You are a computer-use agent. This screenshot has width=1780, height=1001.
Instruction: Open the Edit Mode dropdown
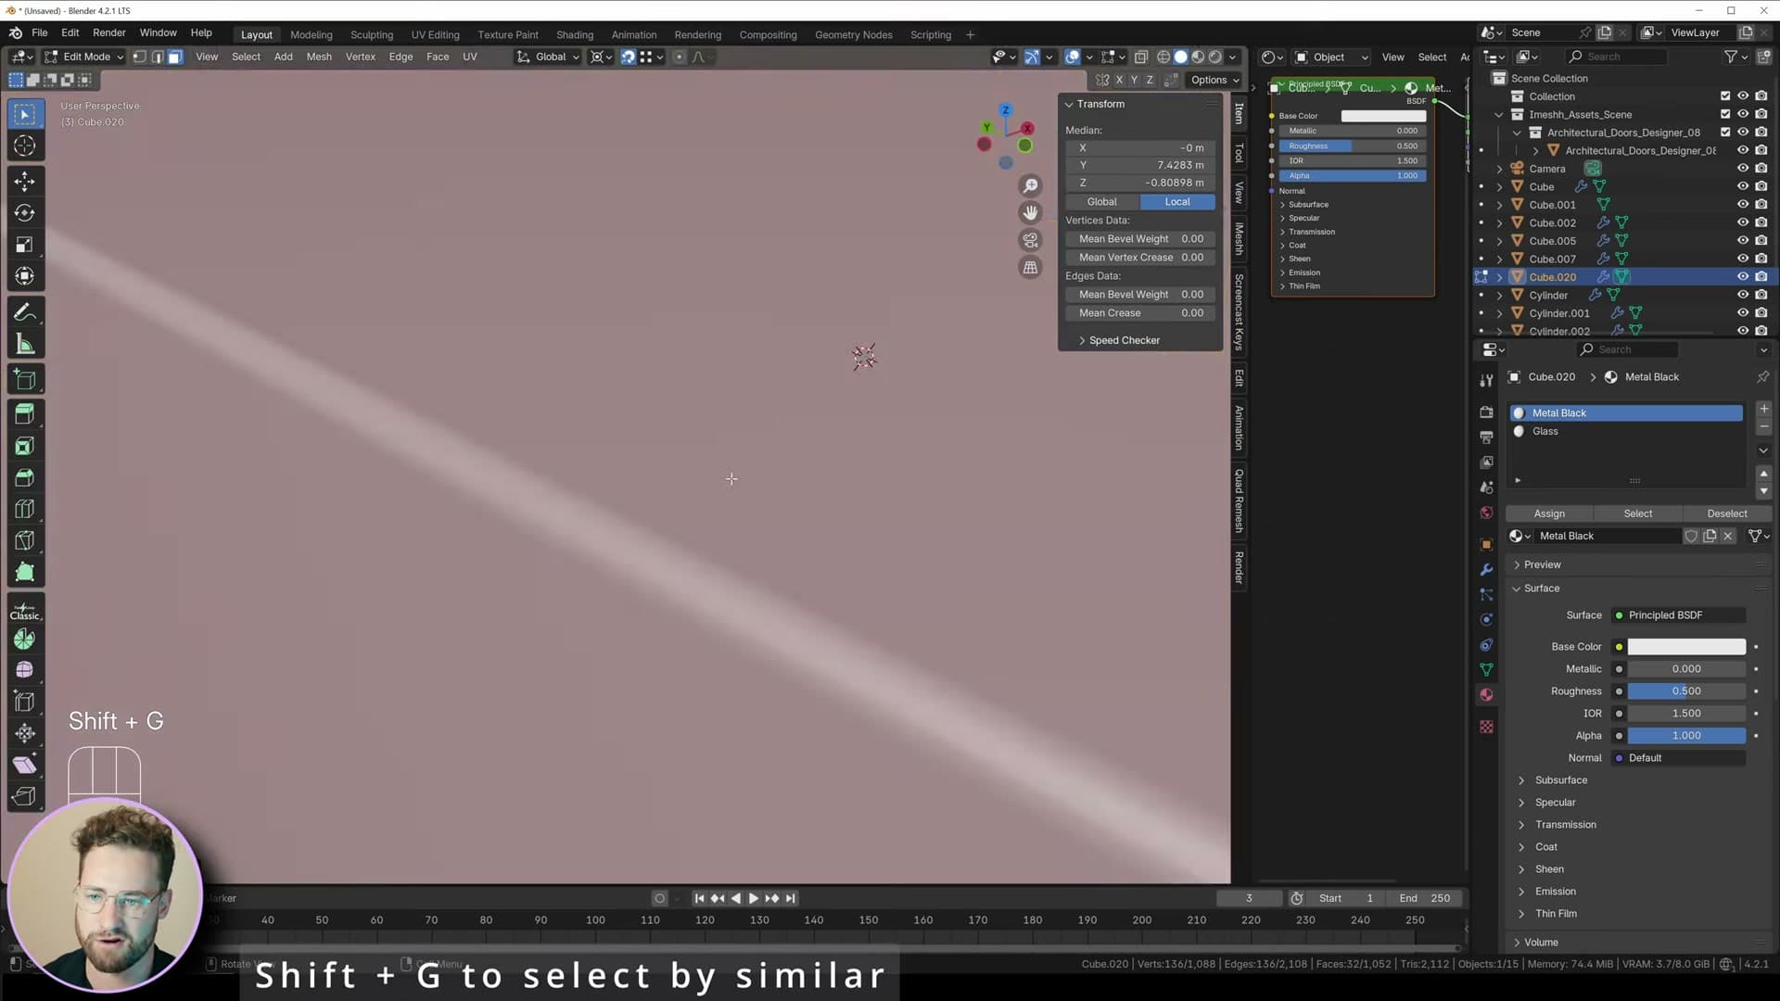point(84,57)
